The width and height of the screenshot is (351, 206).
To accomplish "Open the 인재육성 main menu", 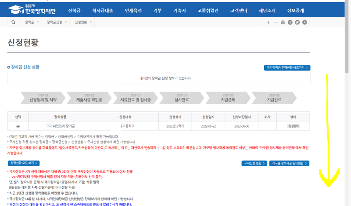I will point(133,11).
